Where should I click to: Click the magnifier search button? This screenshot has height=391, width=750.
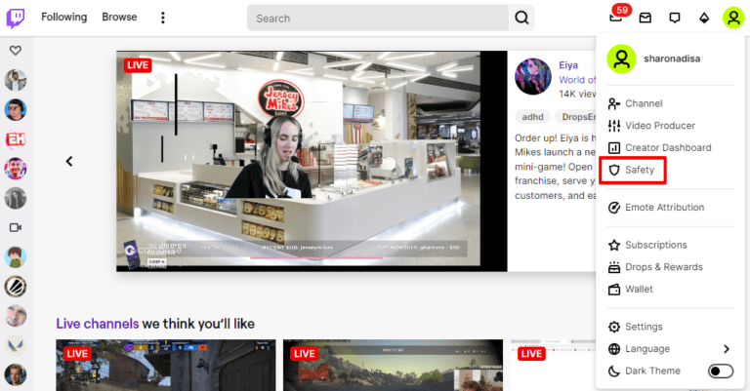click(521, 19)
